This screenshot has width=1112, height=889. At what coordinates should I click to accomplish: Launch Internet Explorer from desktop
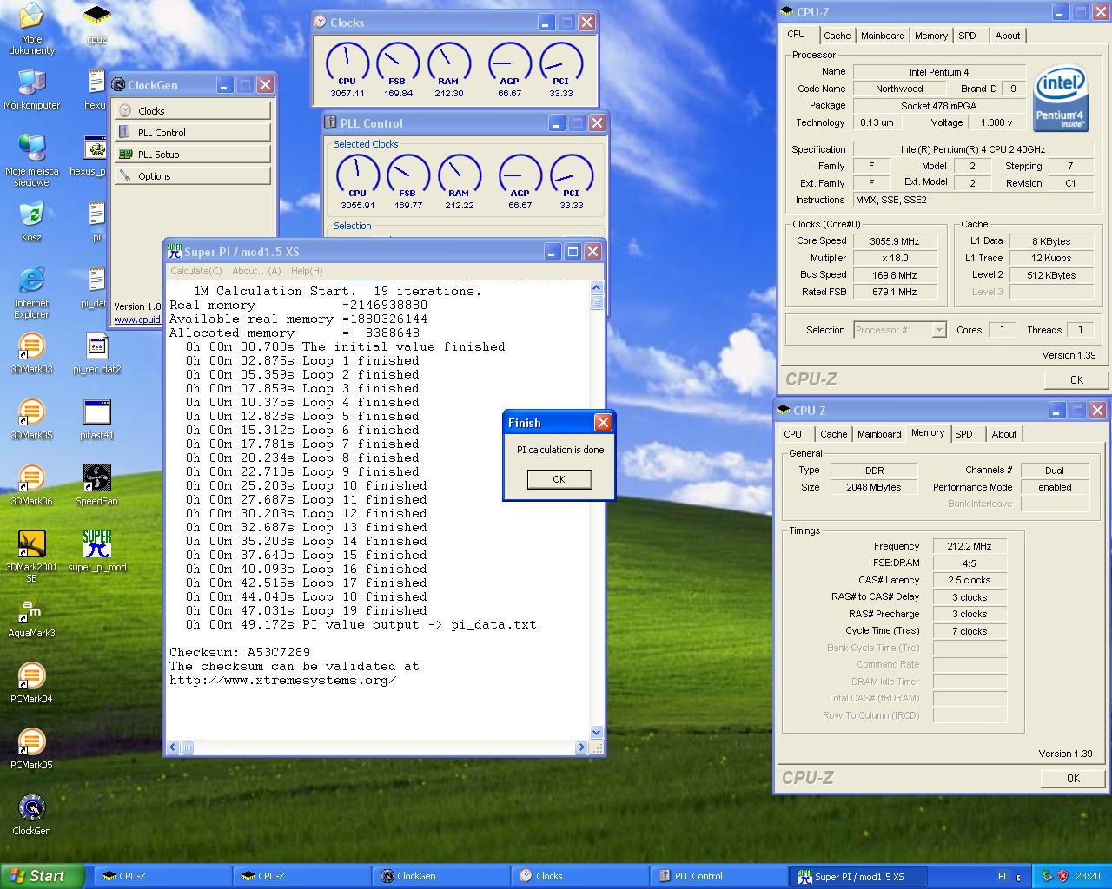(x=31, y=293)
